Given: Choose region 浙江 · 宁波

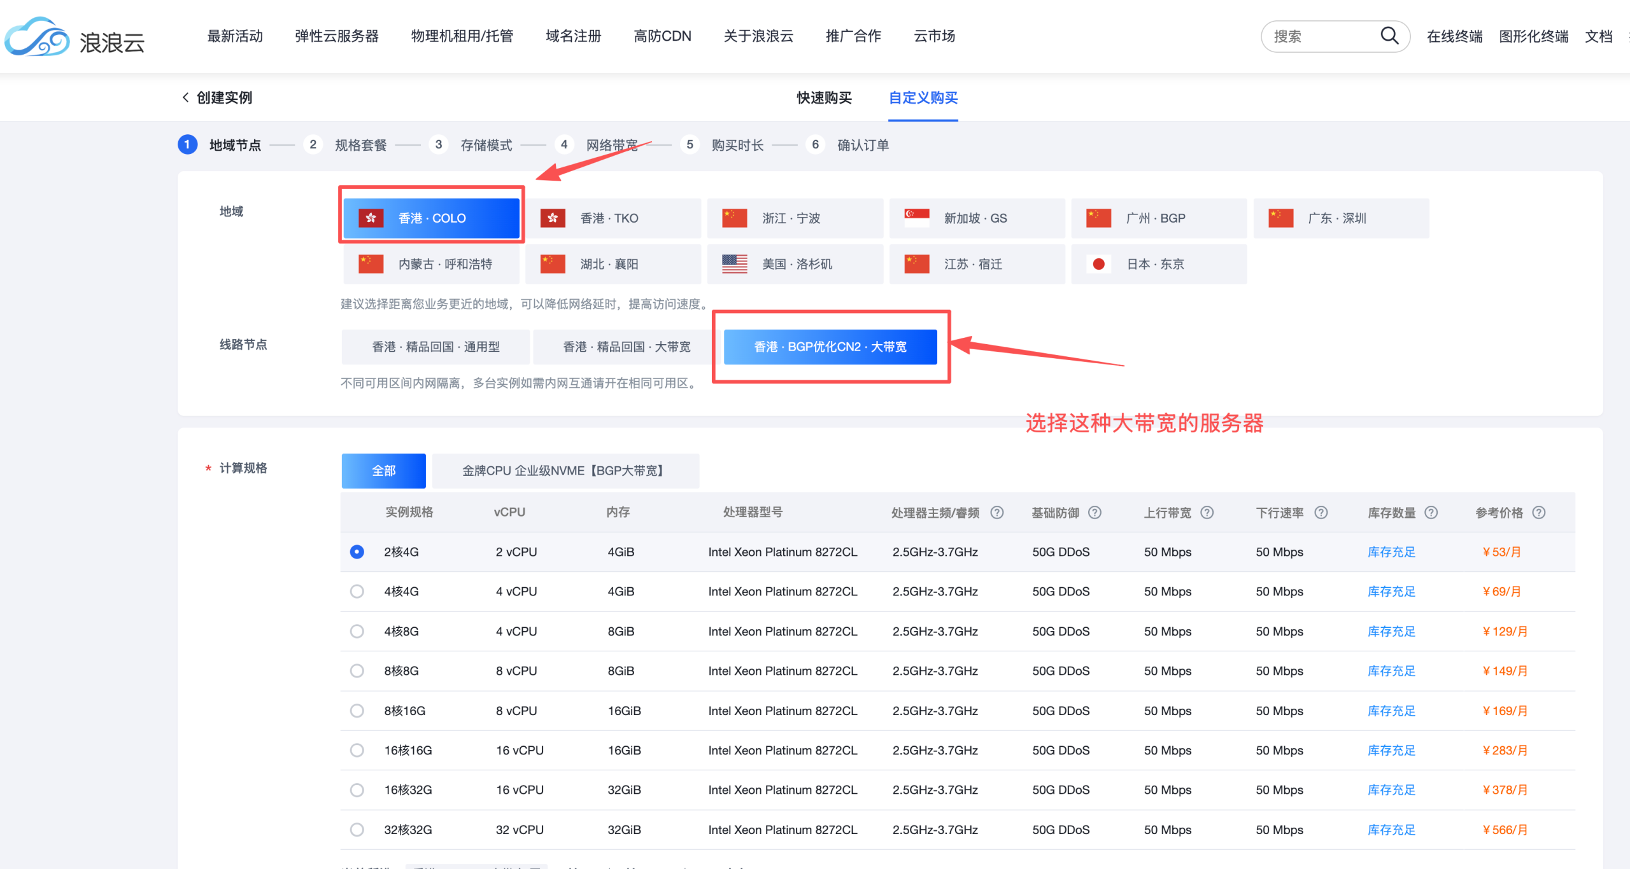Looking at the screenshot, I should coord(795,218).
